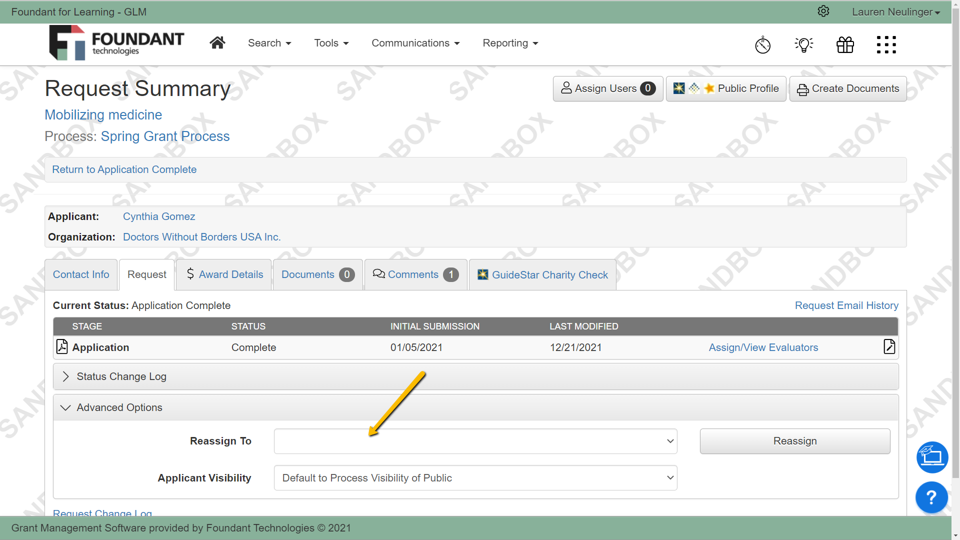Switch to the Contact Info tab
This screenshot has width=960, height=540.
coord(81,274)
